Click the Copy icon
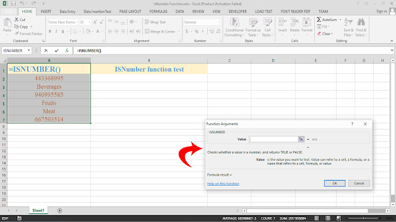 (17, 27)
